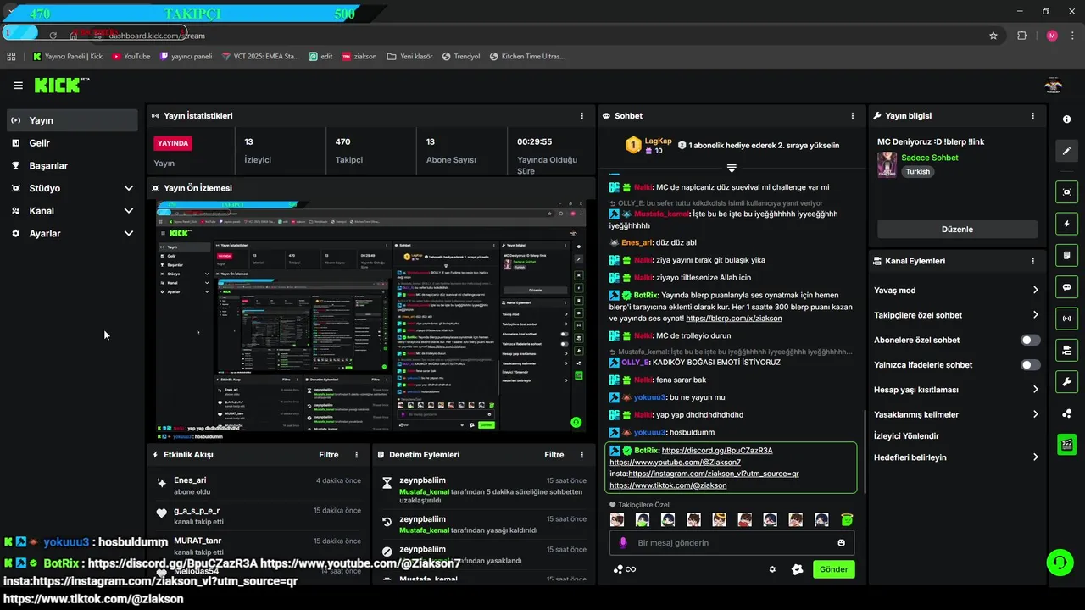Screen dimensions: 1085x610
Task: Open the Yayıncı Paneli | Kick bookmark
Action: (67, 57)
